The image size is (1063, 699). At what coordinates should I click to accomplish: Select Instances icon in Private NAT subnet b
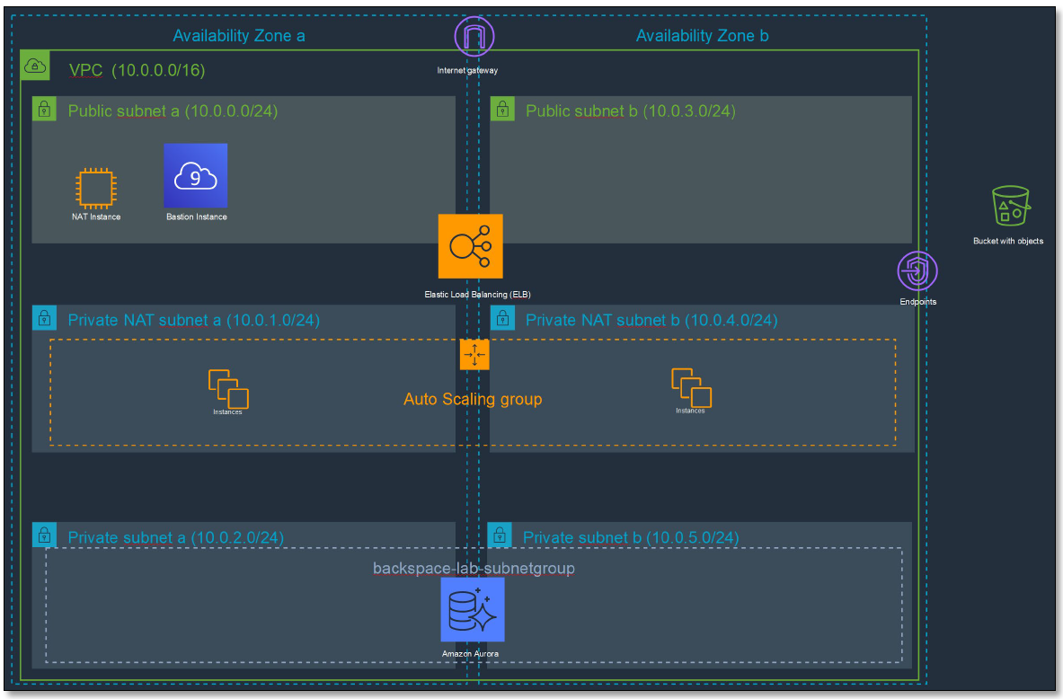pos(692,388)
